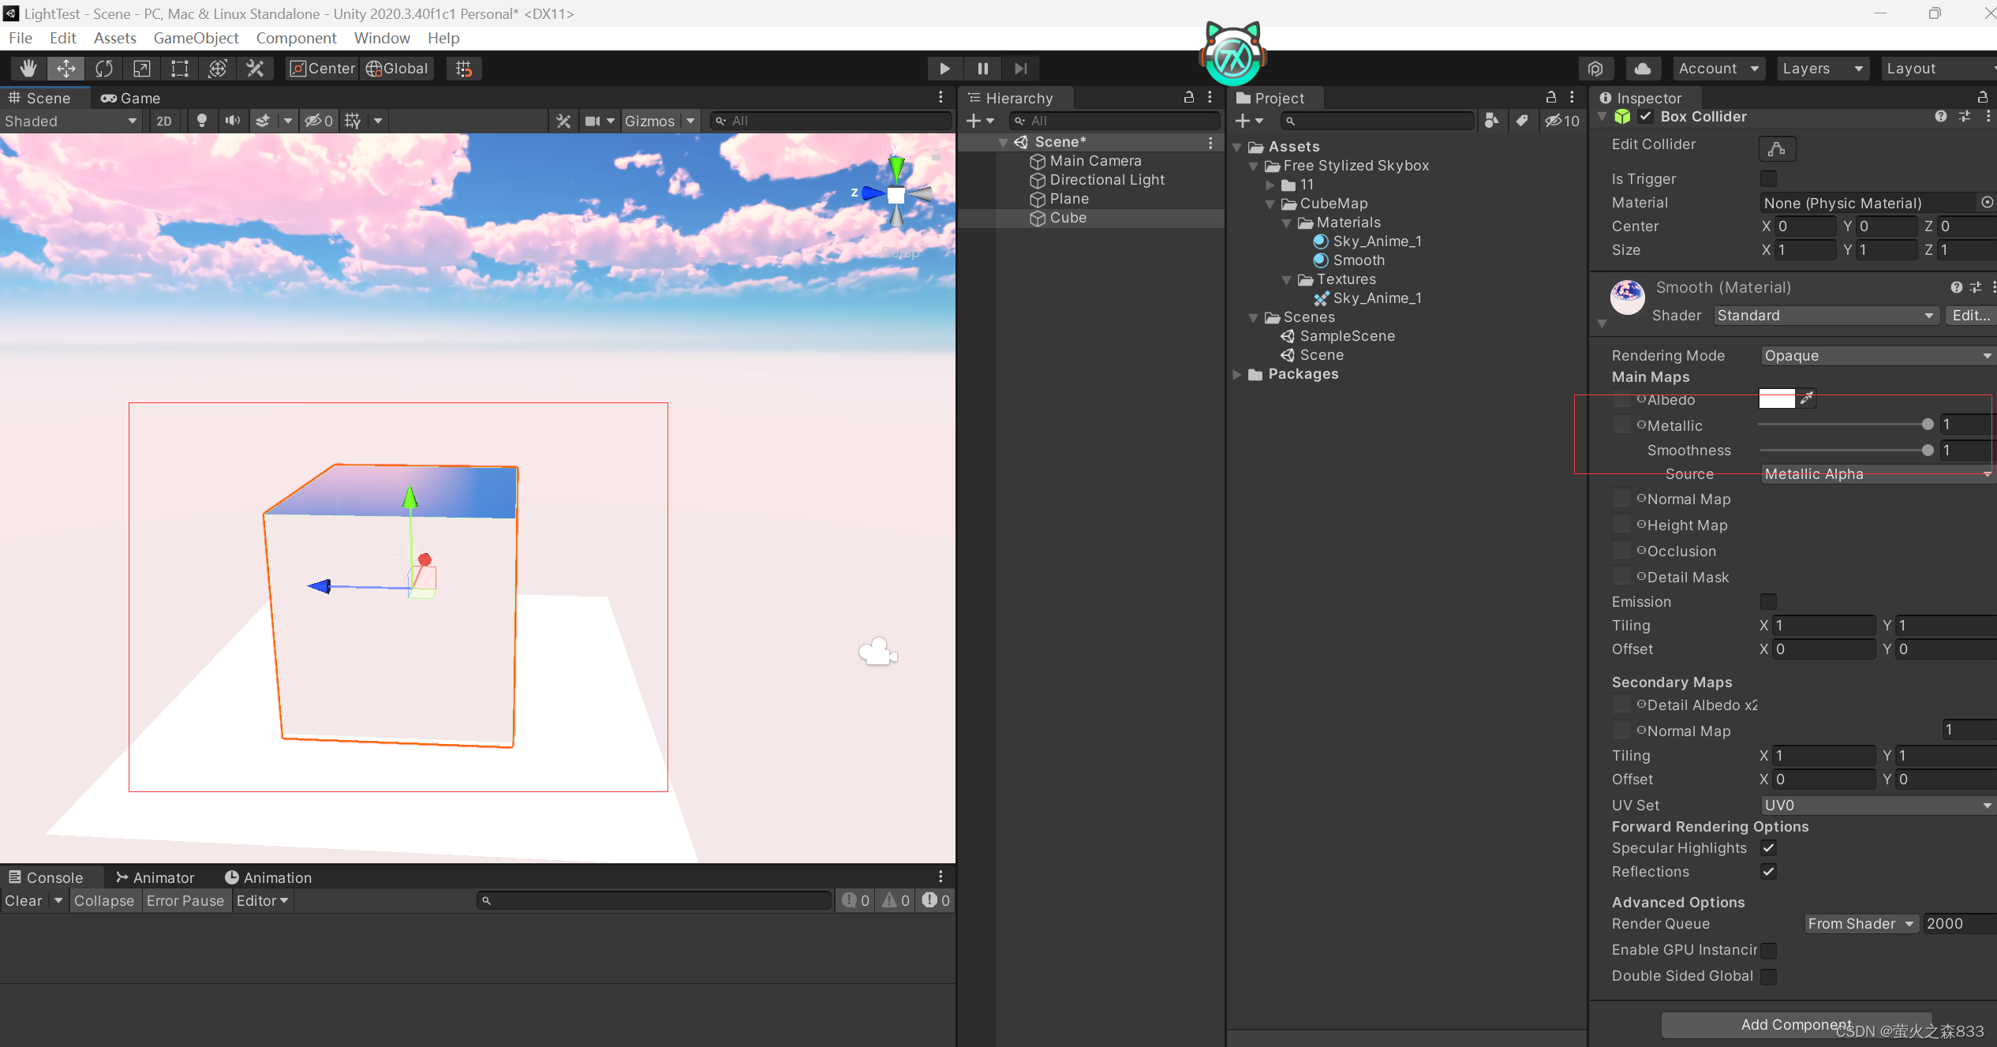1997x1047 pixels.
Task: Open the GameObject menu
Action: [196, 38]
